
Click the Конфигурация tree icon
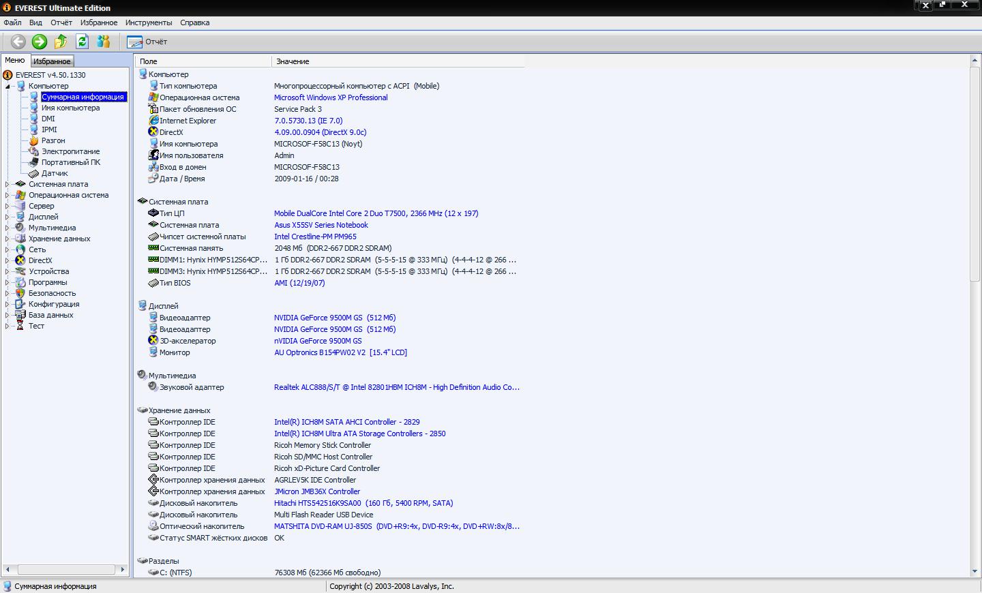click(20, 304)
